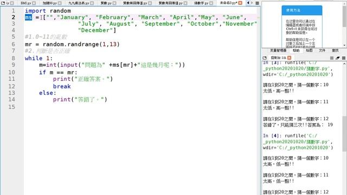This screenshot has width=347, height=195.
Task: Switch to the 質數無回傳值.py tab
Action: click(x=135, y=3)
